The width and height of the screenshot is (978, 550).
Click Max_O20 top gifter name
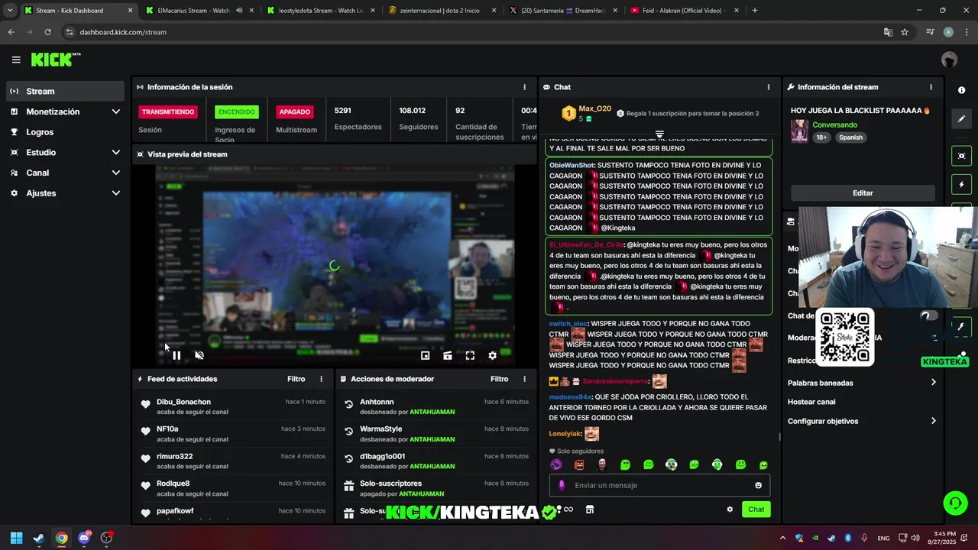pyautogui.click(x=594, y=108)
